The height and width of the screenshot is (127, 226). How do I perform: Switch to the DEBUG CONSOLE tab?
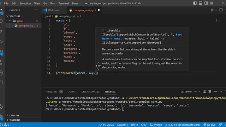pos(90,92)
